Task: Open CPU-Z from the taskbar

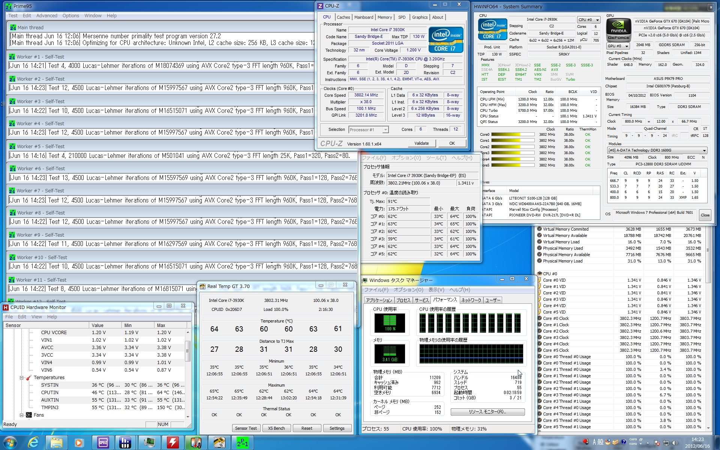Action: coord(103,442)
